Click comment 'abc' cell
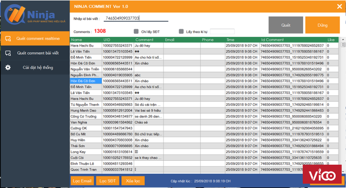This screenshot has width=346, height=188. (148, 75)
